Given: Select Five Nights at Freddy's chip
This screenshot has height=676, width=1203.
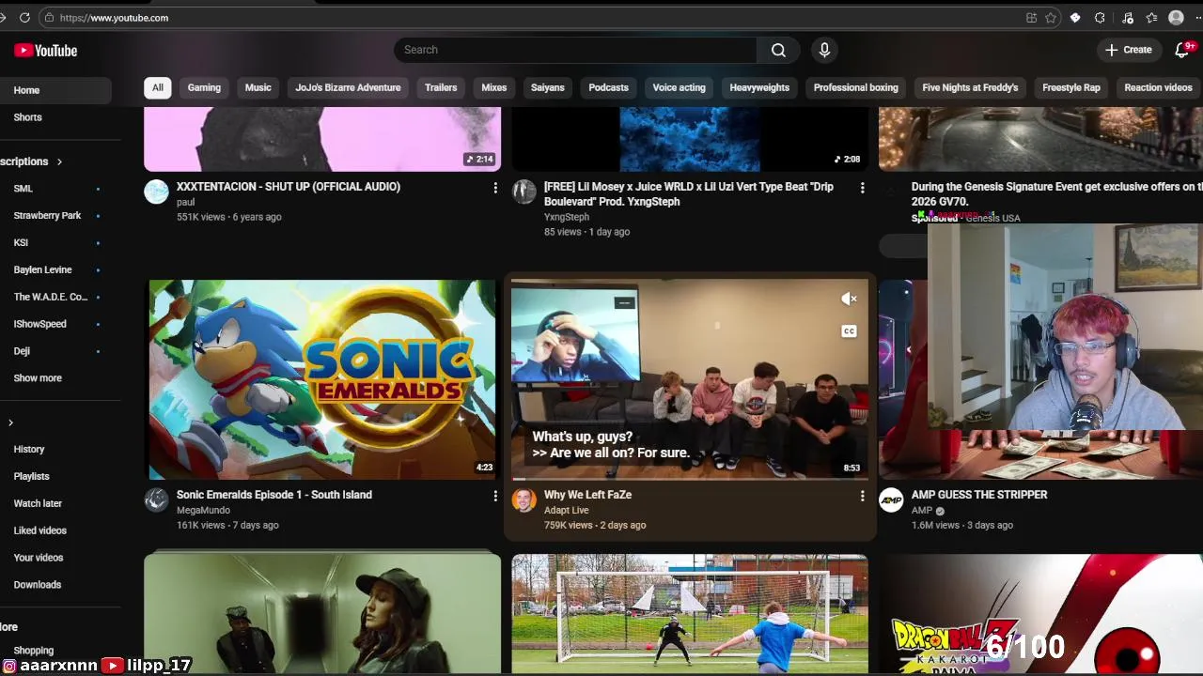Looking at the screenshot, I should tap(970, 87).
